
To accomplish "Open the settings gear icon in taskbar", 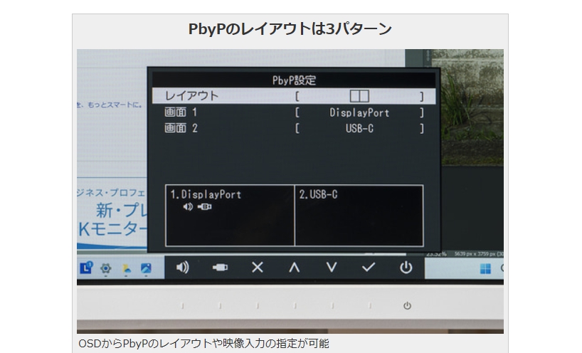I will pos(107,268).
